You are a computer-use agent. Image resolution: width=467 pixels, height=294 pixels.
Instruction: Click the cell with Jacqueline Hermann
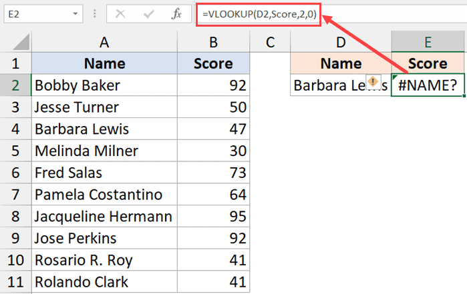click(x=103, y=217)
